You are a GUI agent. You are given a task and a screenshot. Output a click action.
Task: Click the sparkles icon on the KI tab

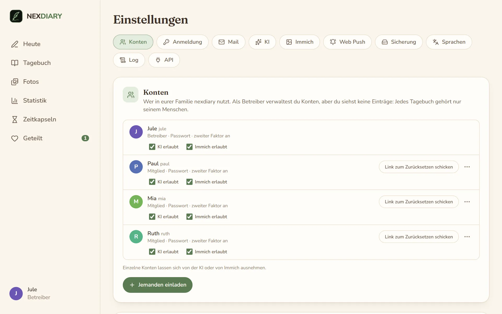point(258,42)
